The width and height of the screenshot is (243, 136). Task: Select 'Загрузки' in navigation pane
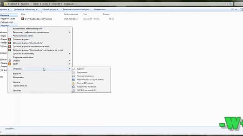pyautogui.click(x=5, y=25)
